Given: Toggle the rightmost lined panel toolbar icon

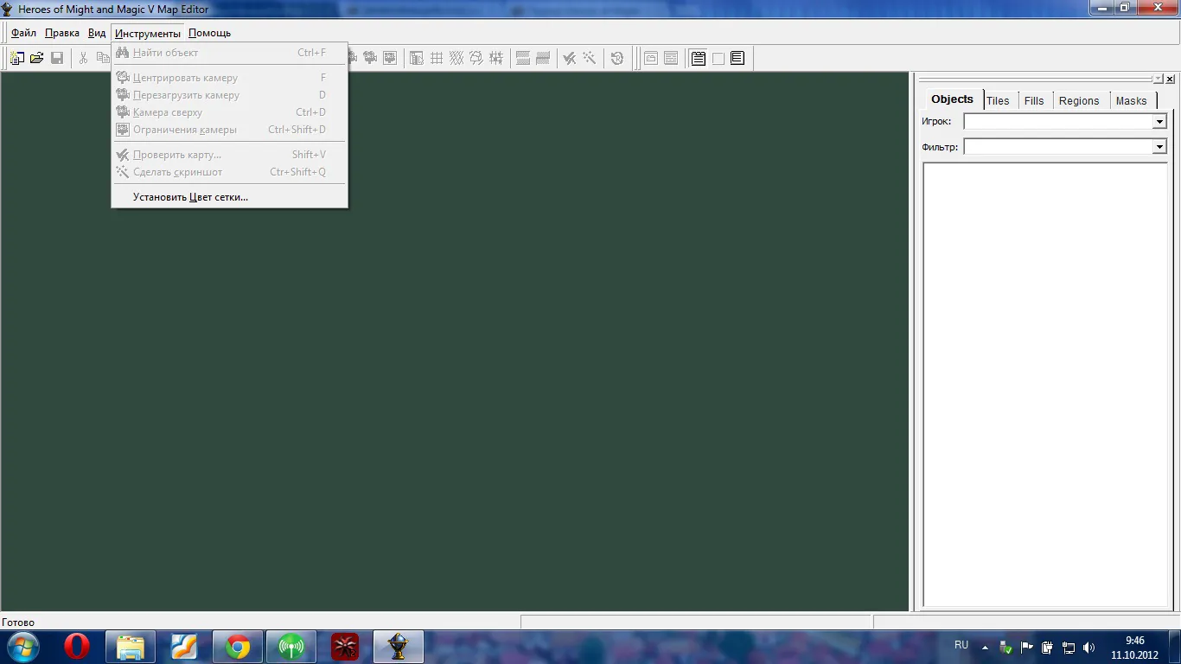Looking at the screenshot, I should 737,58.
